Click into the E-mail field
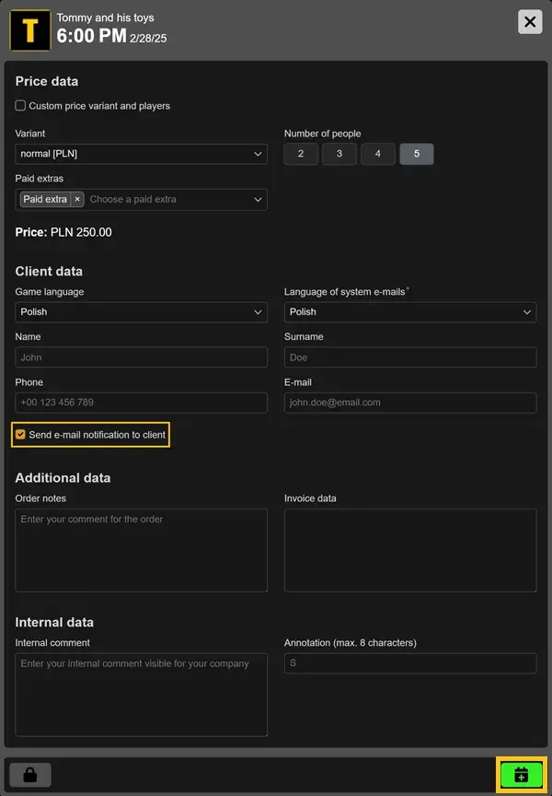The height and width of the screenshot is (796, 552). click(409, 403)
